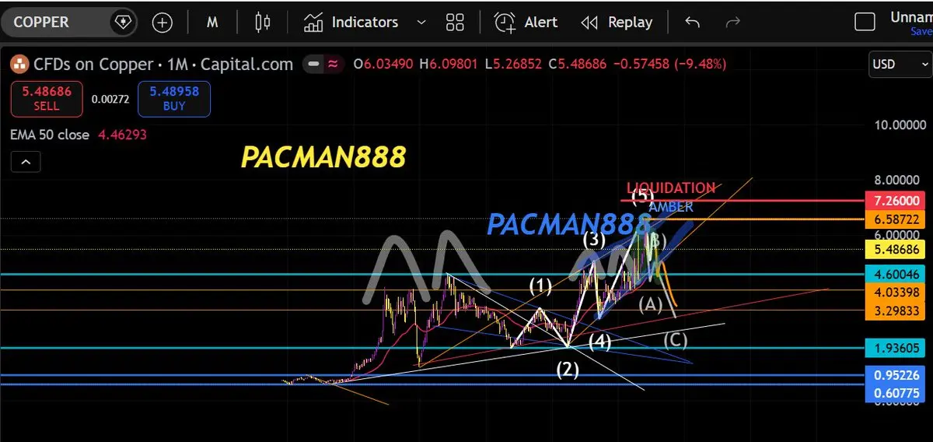The height and width of the screenshot is (442, 933).
Task: Add a symbol with the plus circle icon
Action: [x=162, y=22]
